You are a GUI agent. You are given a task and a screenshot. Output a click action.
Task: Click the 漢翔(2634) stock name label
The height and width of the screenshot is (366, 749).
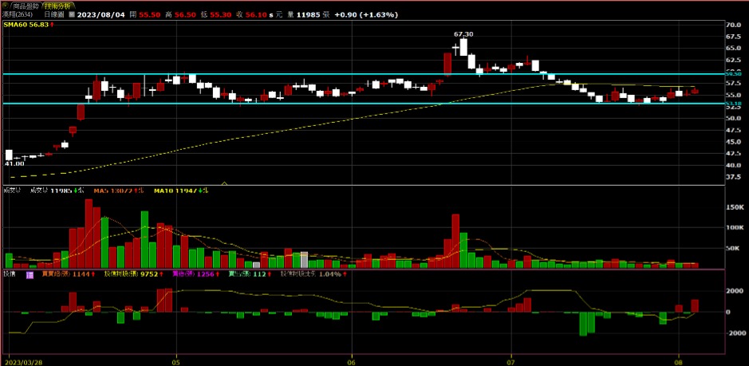[18, 15]
